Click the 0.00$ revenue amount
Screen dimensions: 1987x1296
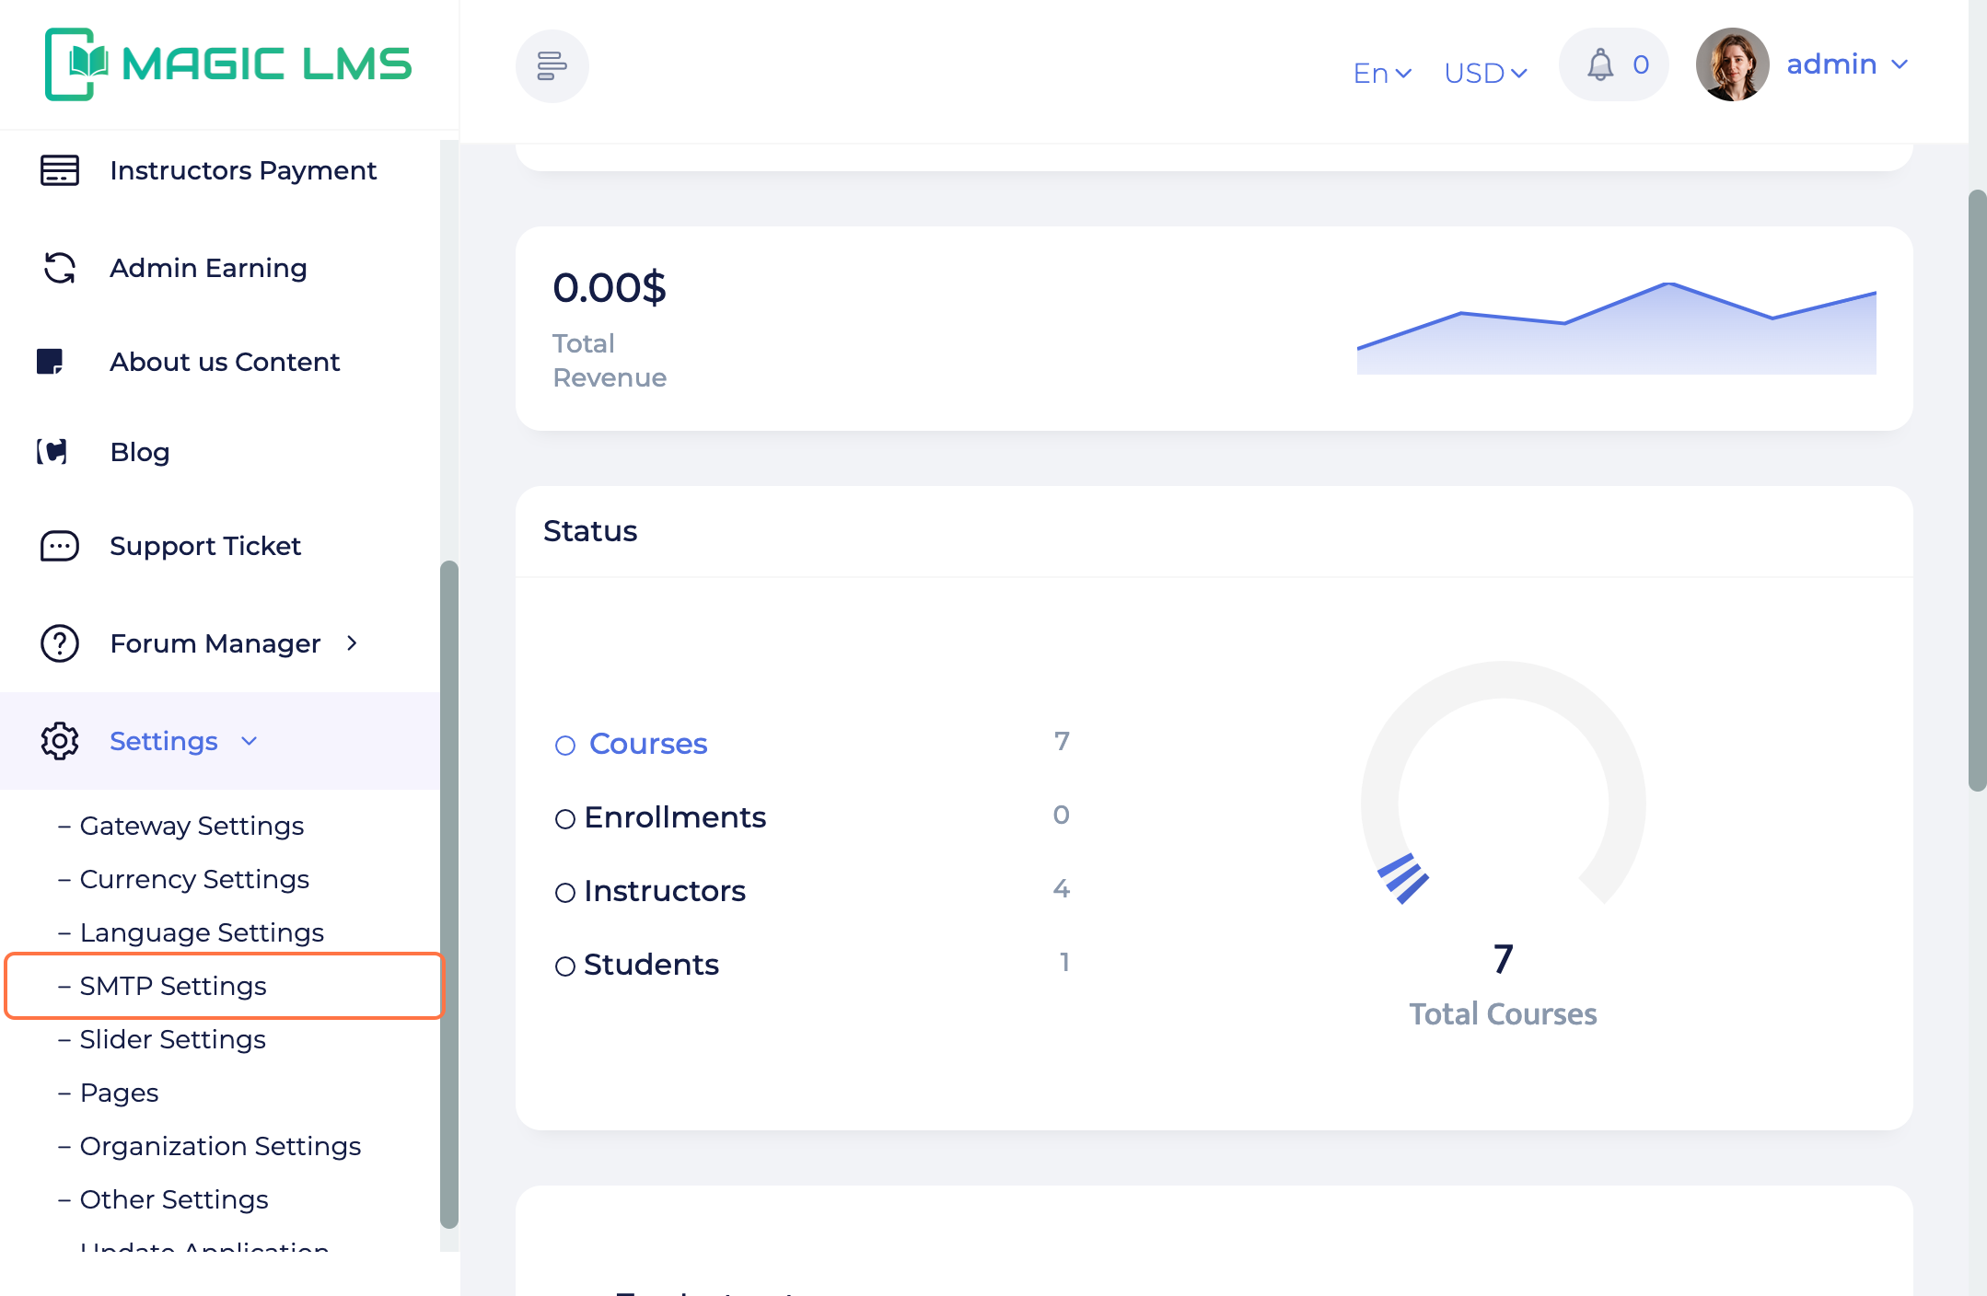click(x=609, y=287)
